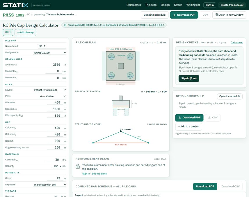Click the Open in new window icon

point(217,15)
